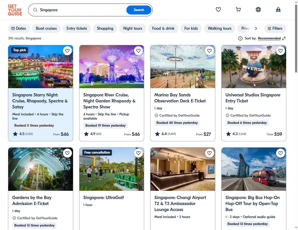
Task: Select the Entry tickets filter chip
Action: (77, 28)
